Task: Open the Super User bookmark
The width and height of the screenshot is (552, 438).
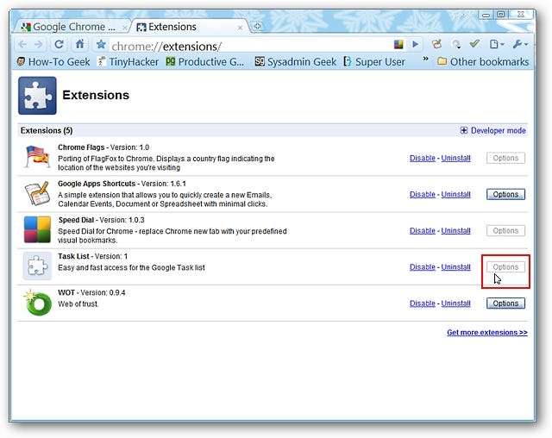Action: coord(373,62)
